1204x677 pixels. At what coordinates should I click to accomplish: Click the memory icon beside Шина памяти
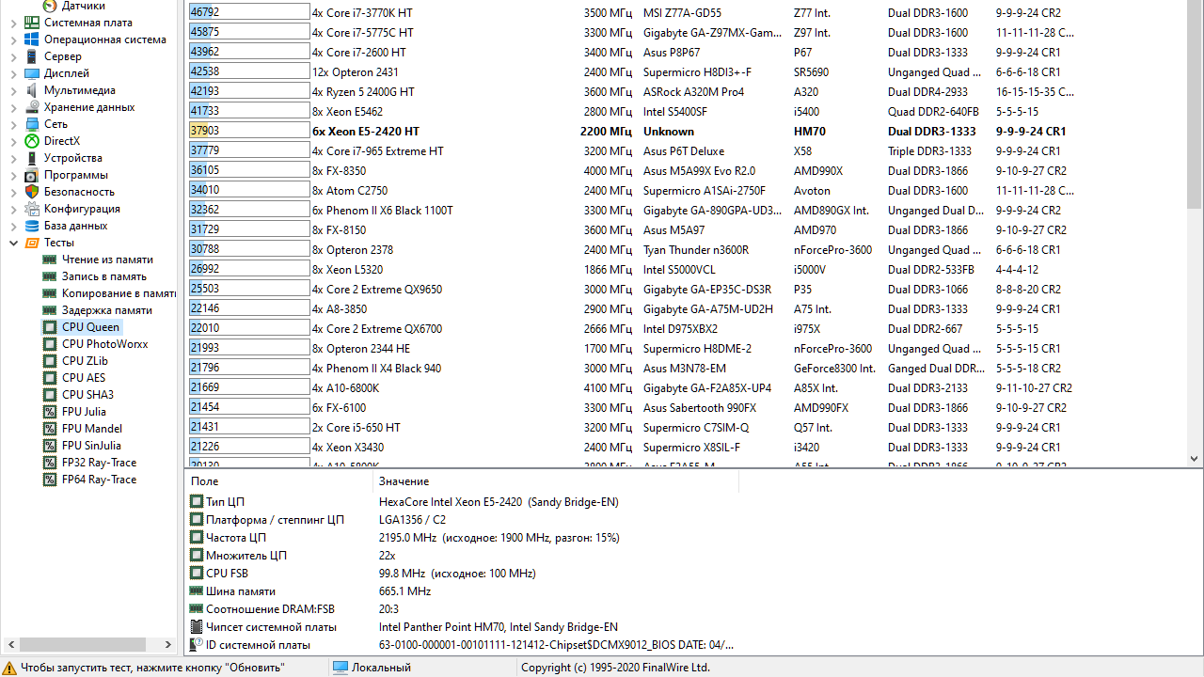coord(197,591)
